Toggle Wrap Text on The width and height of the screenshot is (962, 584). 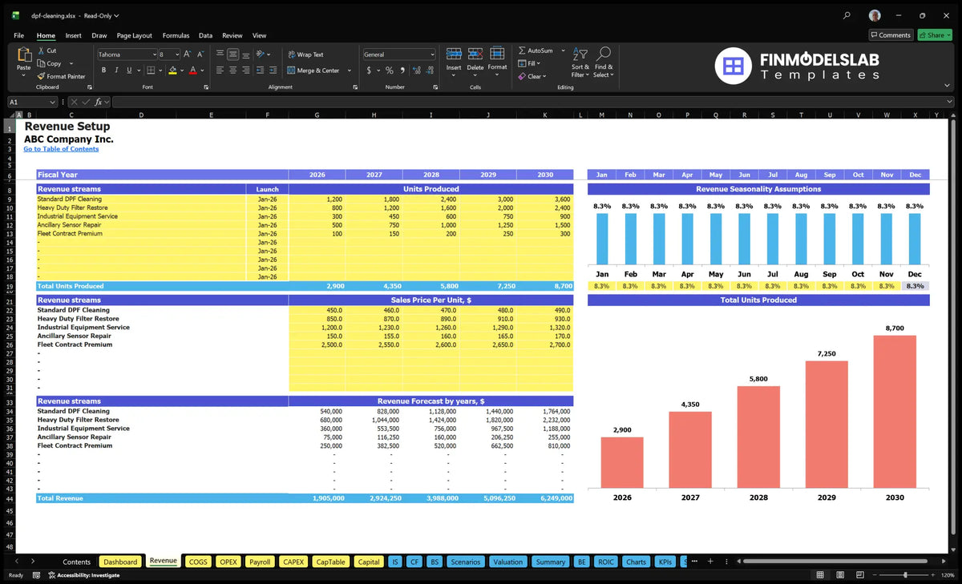point(305,54)
